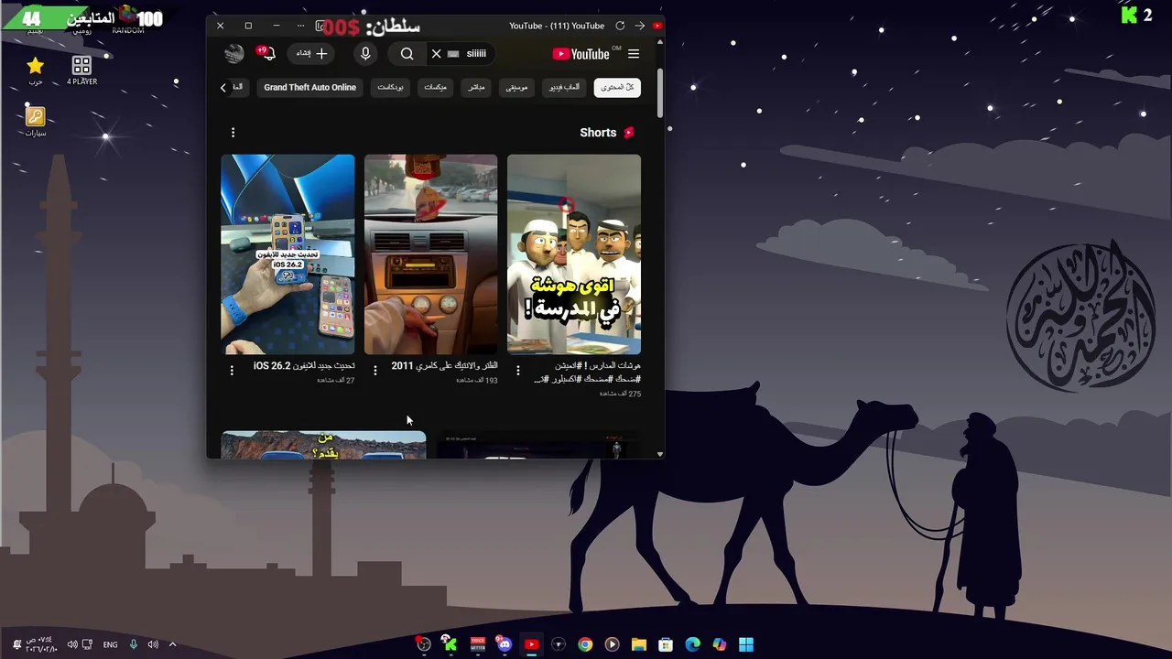1172x659 pixels.
Task: Launch Google Chrome from the taskbar
Action: pyautogui.click(x=585, y=644)
